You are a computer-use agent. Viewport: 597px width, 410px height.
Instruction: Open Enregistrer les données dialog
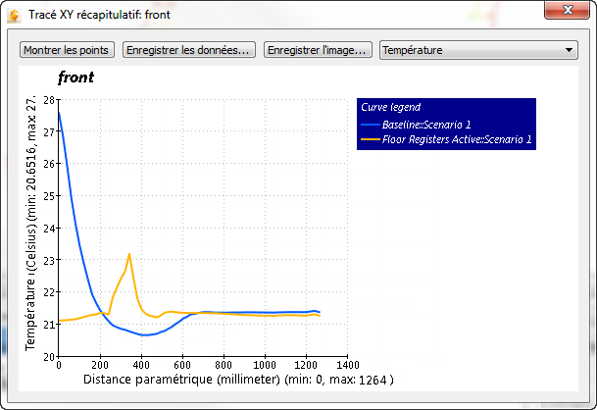coord(189,50)
